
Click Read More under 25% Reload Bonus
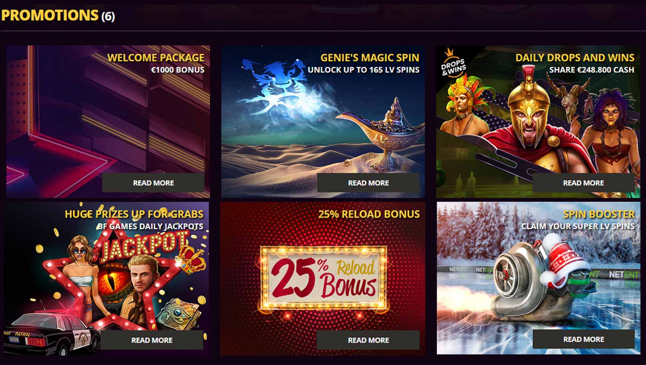click(x=368, y=340)
